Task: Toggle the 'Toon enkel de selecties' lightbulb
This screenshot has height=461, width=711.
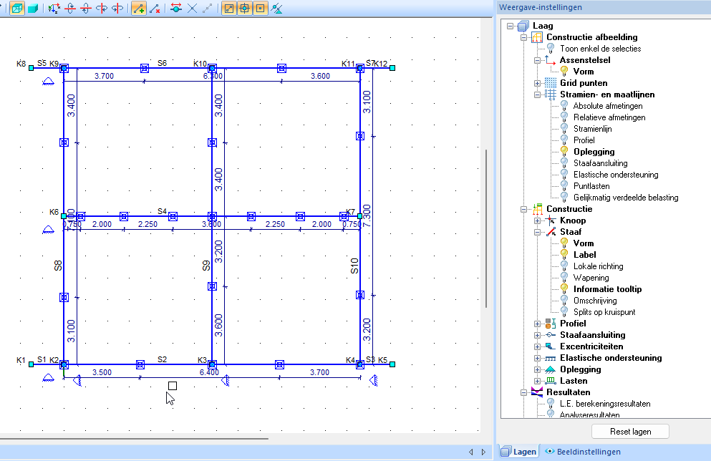Action: (551, 48)
